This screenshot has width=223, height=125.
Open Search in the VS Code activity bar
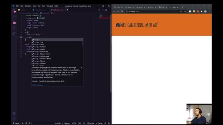coord(14,16)
